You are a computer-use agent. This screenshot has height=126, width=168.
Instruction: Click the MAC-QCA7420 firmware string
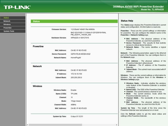coord(88,32)
